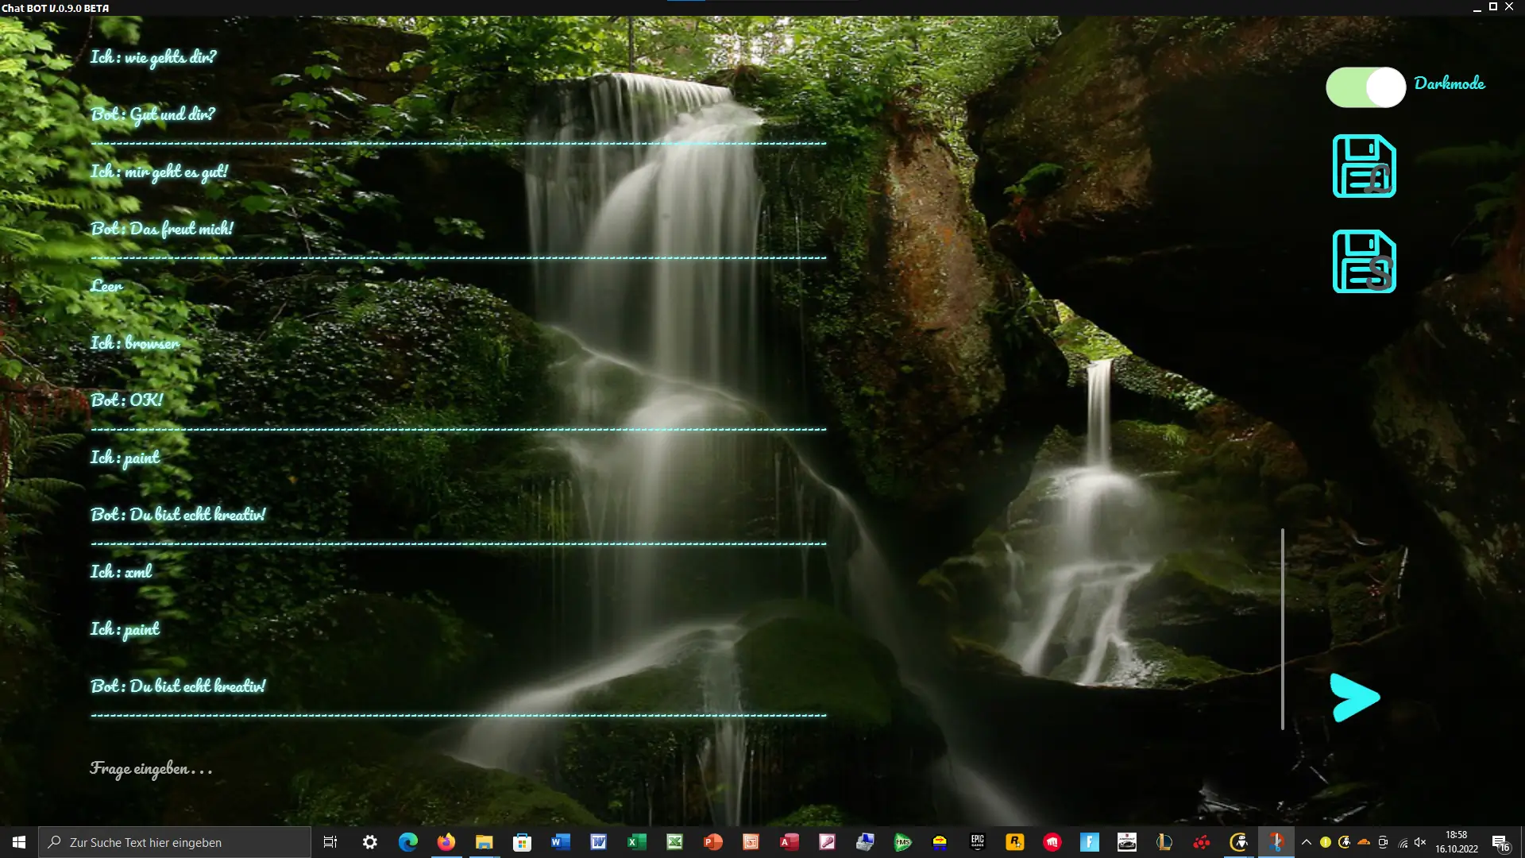
Task: Open the clock and date flyout
Action: [x=1457, y=842]
